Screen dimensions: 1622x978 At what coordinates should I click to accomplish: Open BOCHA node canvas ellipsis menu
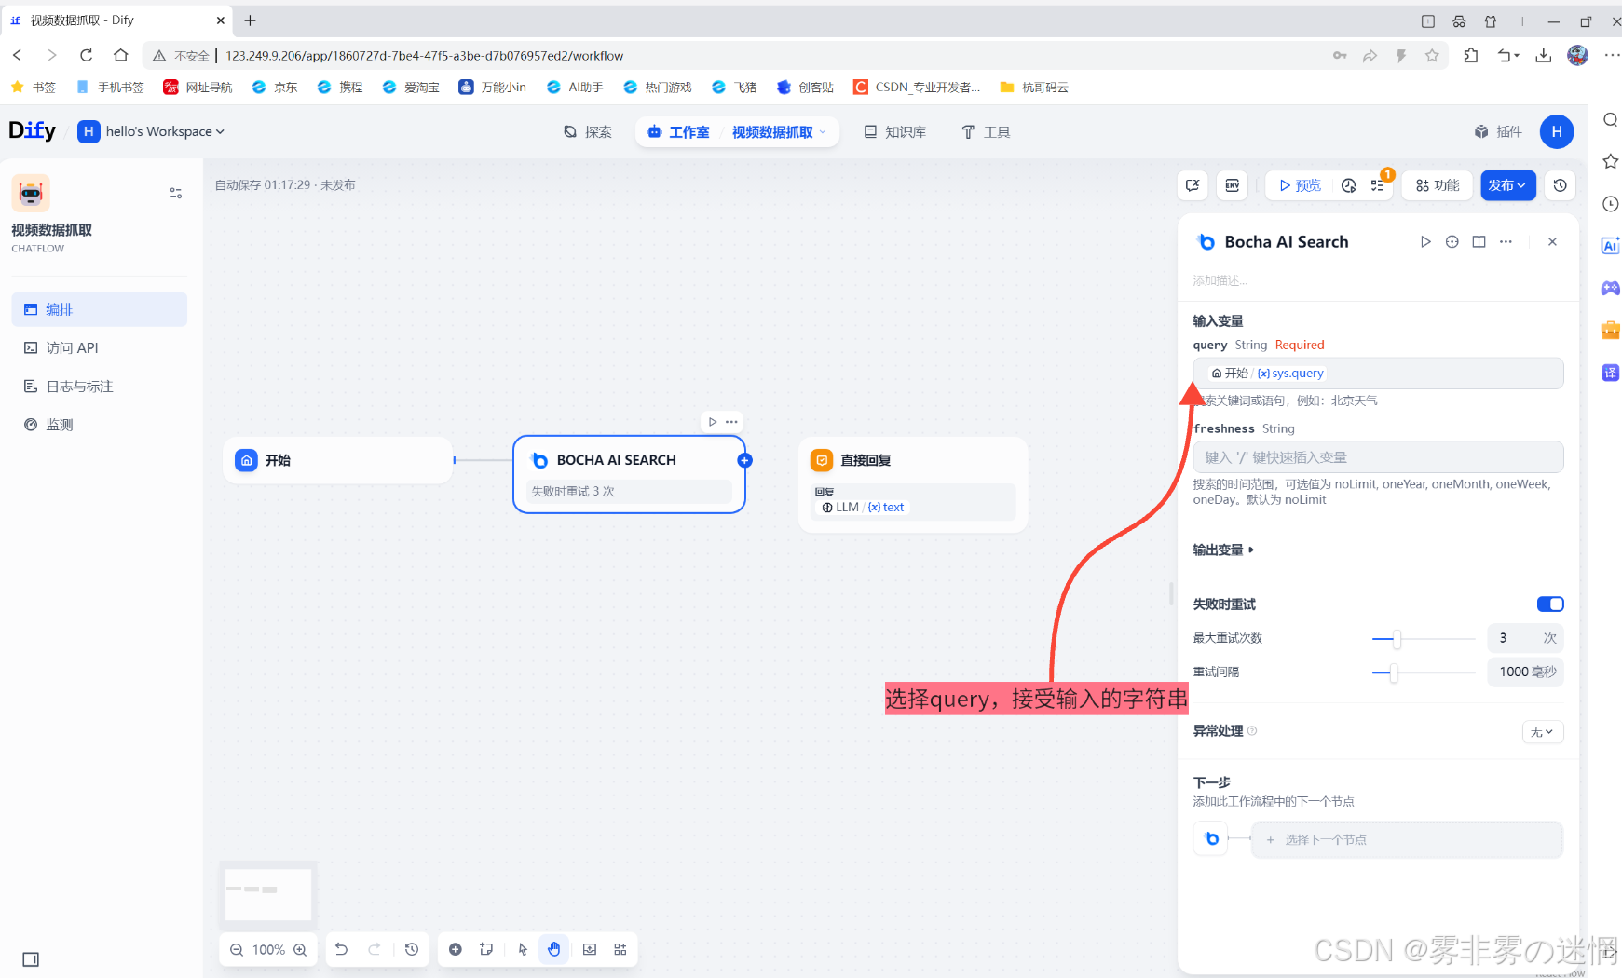click(732, 422)
